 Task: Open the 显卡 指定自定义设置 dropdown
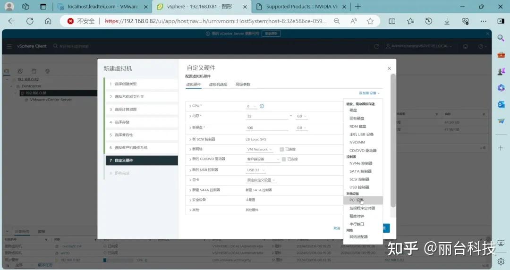[261, 180]
